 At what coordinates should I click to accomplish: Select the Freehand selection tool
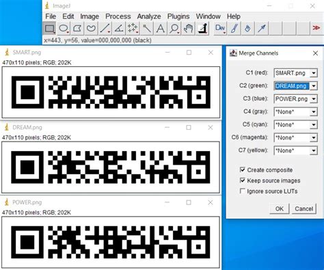pyautogui.click(x=91, y=29)
